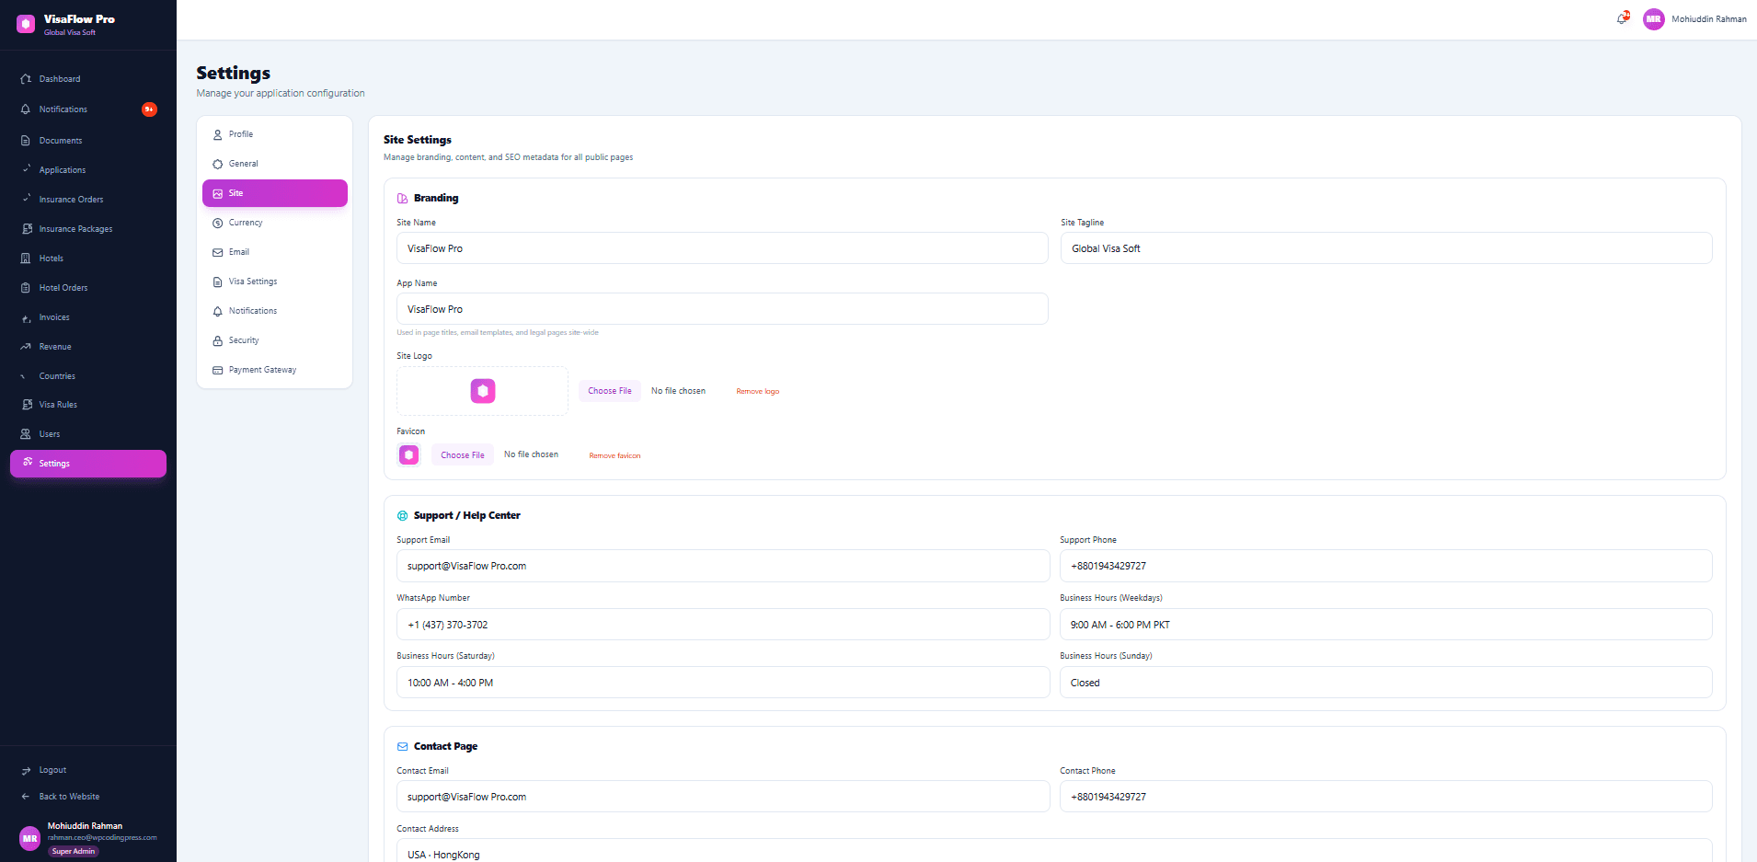Click Choose File for Site Logo

pyautogui.click(x=610, y=391)
